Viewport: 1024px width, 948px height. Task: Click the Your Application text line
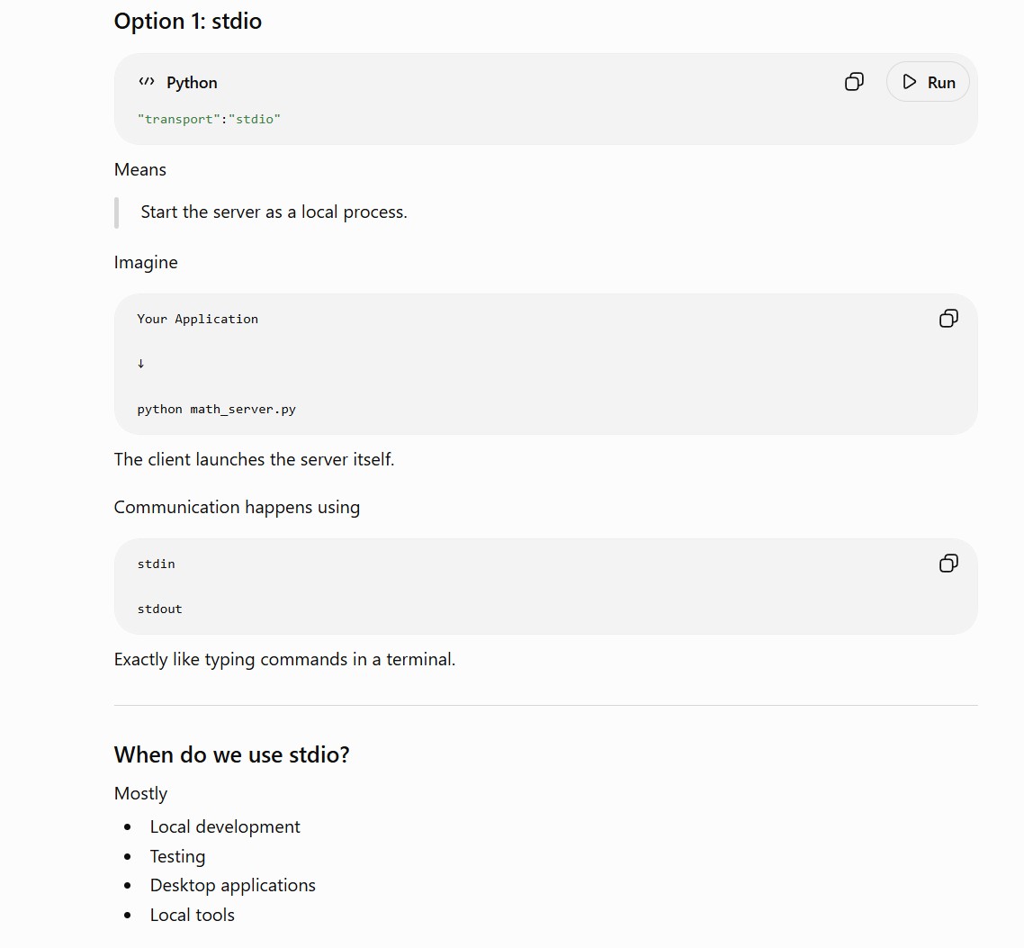point(197,319)
